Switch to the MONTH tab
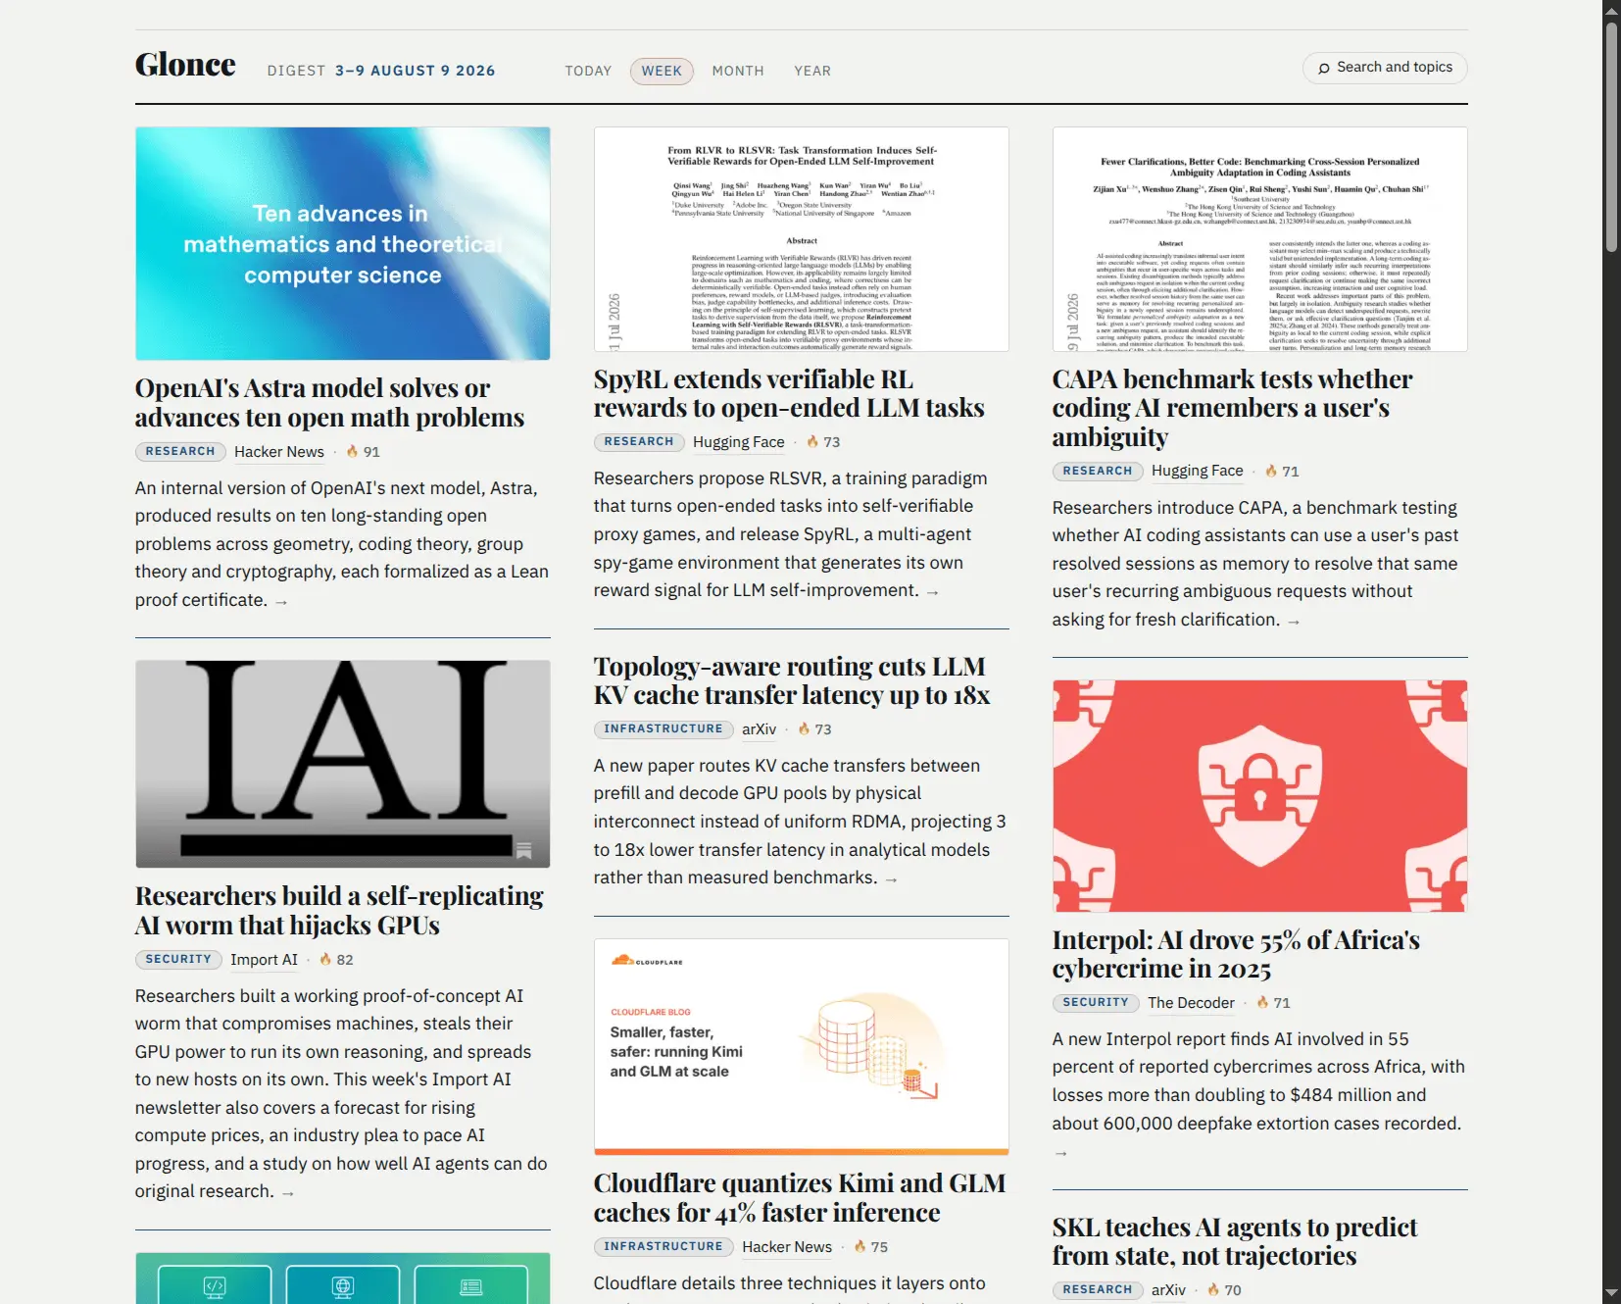 (738, 71)
